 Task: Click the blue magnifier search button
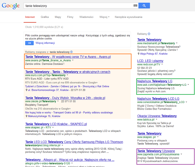[144, 6]
